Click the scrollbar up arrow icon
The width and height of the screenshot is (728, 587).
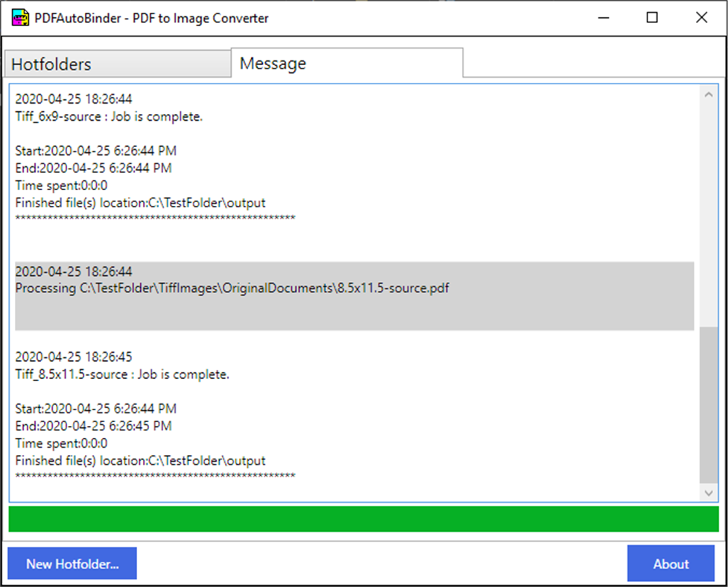(x=709, y=94)
